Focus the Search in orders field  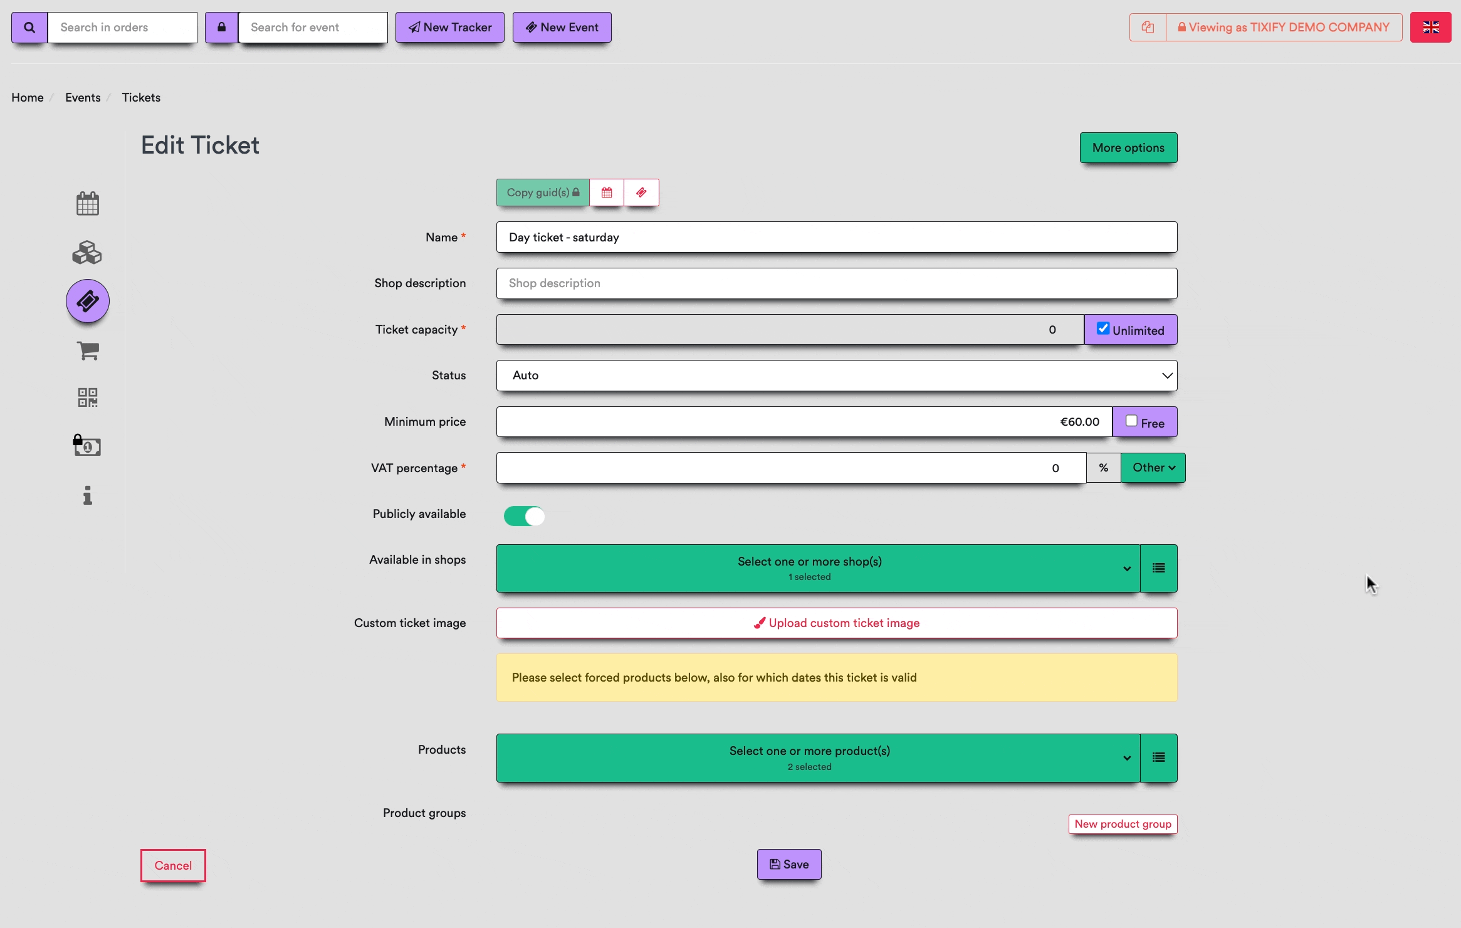pos(122,28)
